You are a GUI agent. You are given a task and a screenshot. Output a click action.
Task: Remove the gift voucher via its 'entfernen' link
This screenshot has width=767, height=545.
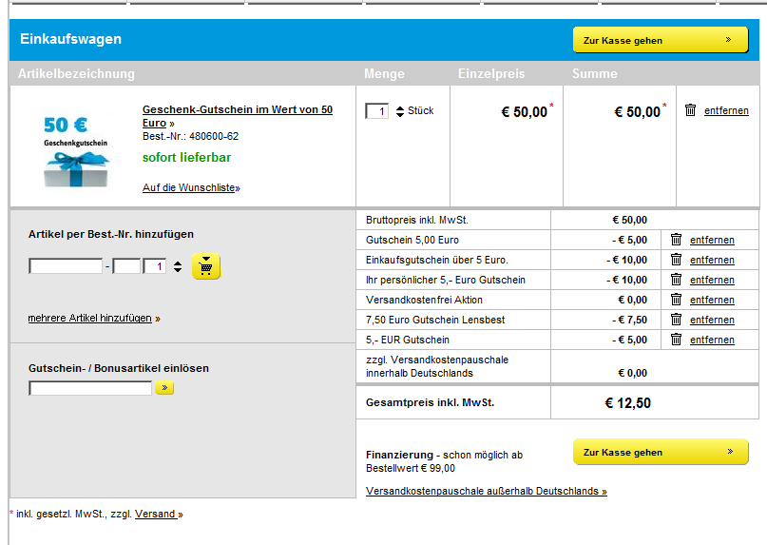coord(726,110)
